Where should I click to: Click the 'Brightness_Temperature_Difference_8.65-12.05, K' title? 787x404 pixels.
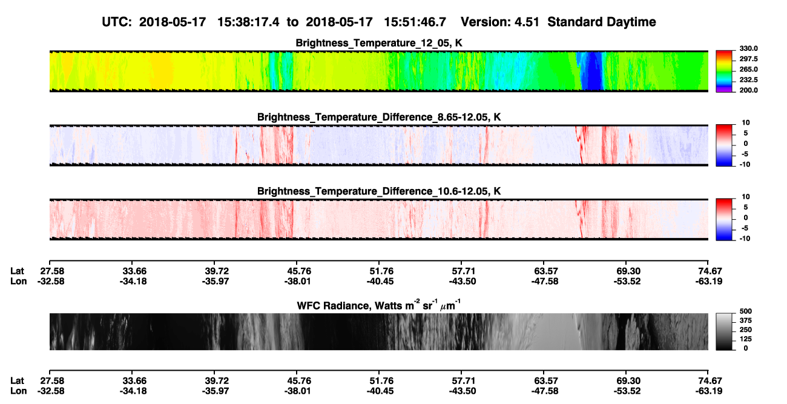pos(379,117)
